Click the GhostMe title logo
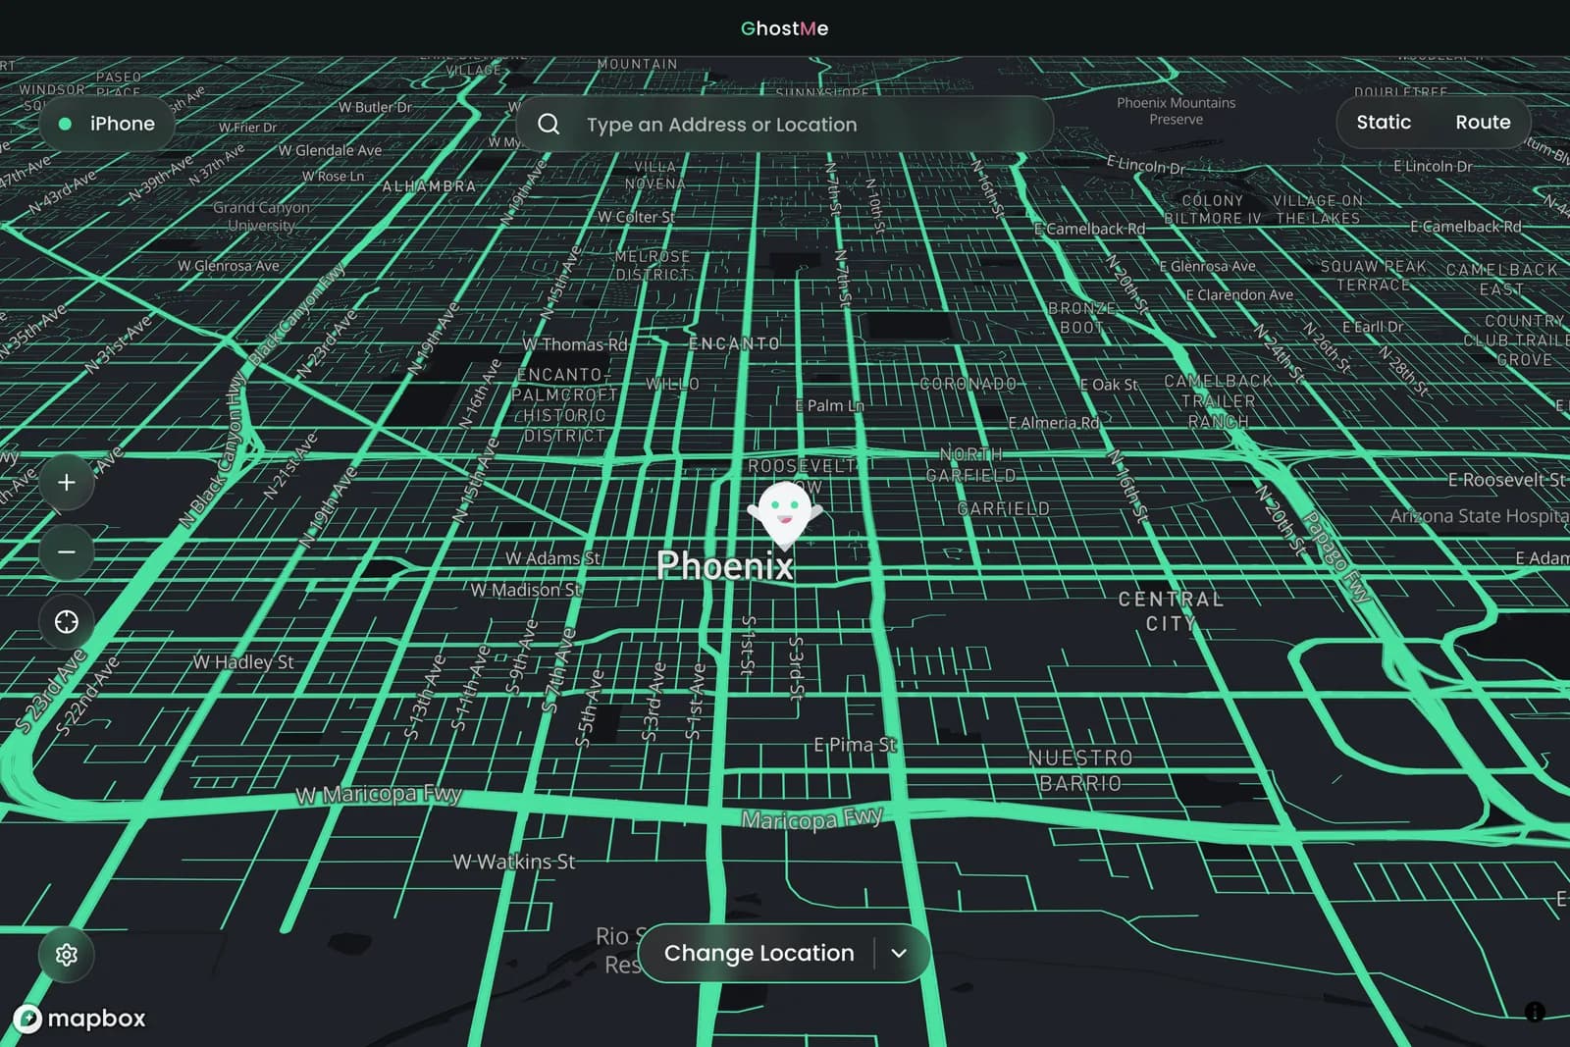 784,28
